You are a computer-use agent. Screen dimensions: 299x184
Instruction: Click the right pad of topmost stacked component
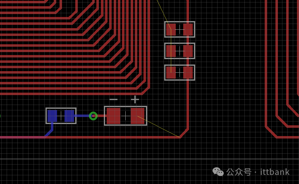[188, 29]
